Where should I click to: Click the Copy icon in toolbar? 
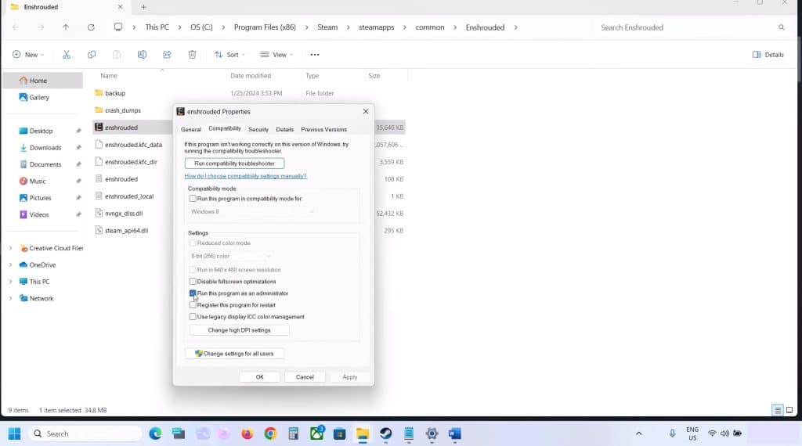point(92,55)
